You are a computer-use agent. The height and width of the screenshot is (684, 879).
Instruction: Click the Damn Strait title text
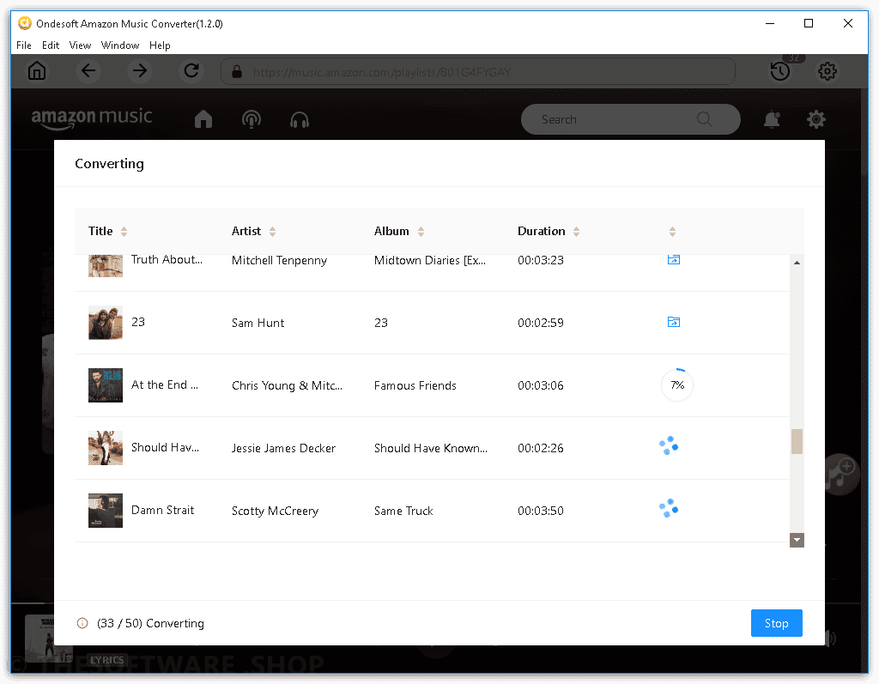click(x=162, y=510)
